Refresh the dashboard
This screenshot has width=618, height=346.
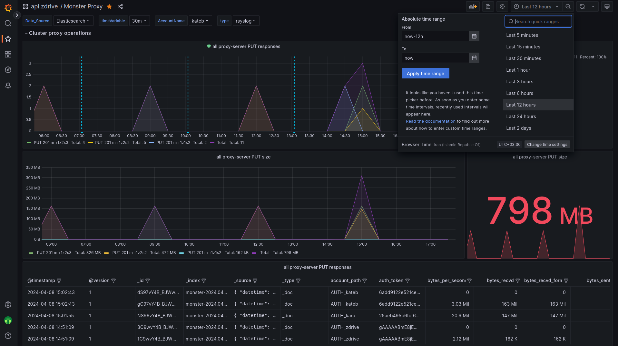pos(582,6)
